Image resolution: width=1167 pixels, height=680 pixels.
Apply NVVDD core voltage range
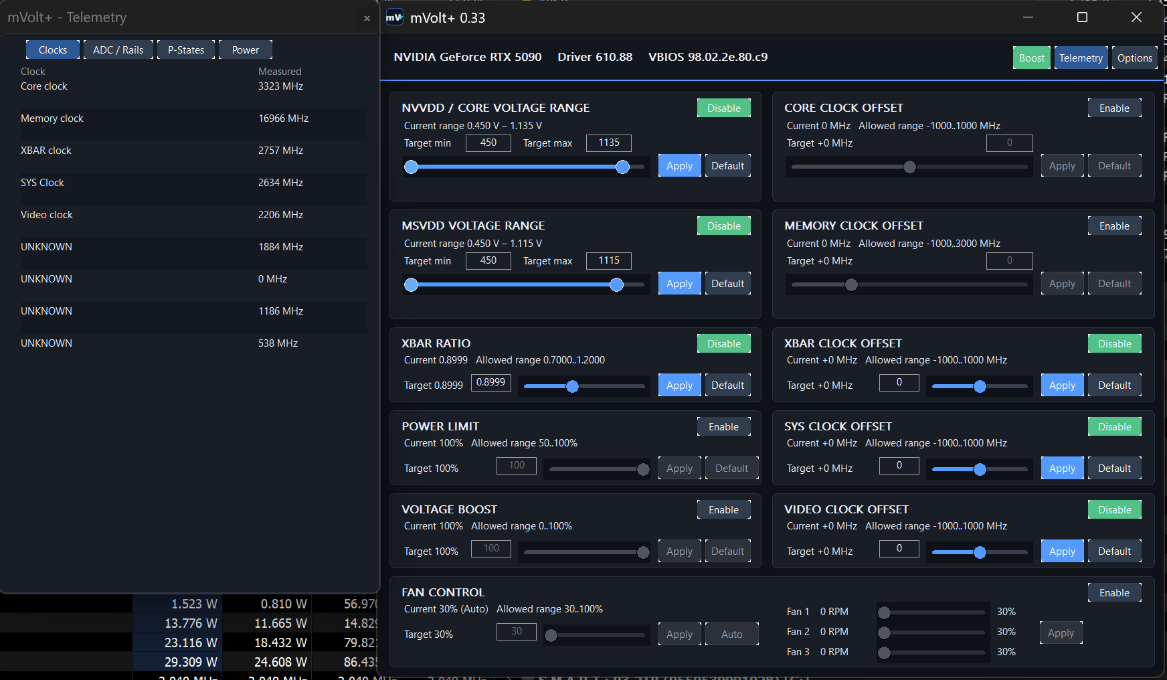click(680, 166)
